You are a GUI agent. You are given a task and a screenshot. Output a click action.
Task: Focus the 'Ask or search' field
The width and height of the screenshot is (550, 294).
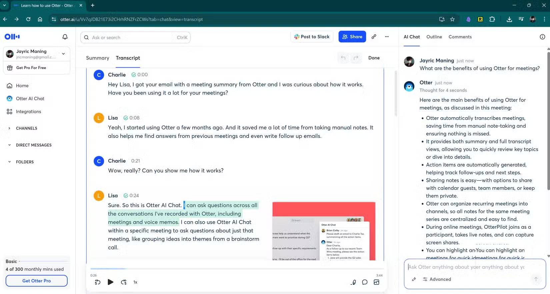pos(135,37)
